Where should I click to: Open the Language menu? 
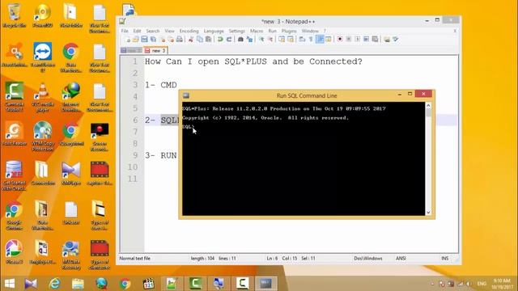(x=214, y=31)
